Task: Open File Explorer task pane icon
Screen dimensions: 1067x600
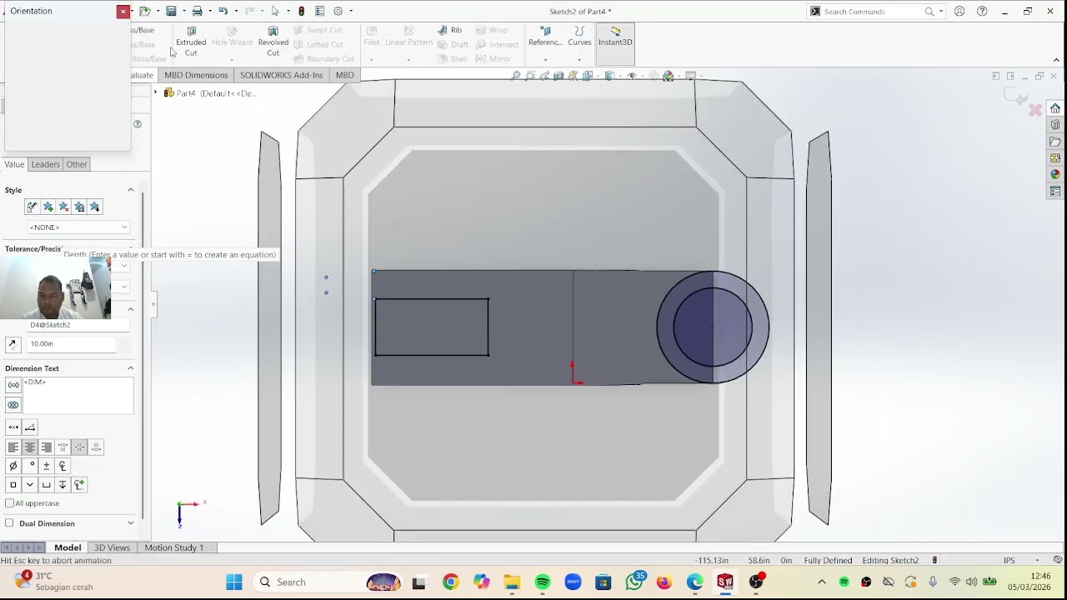Action: [x=1055, y=142]
